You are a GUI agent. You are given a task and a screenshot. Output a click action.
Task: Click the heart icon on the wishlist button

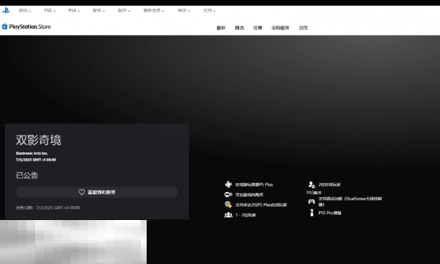tap(81, 192)
